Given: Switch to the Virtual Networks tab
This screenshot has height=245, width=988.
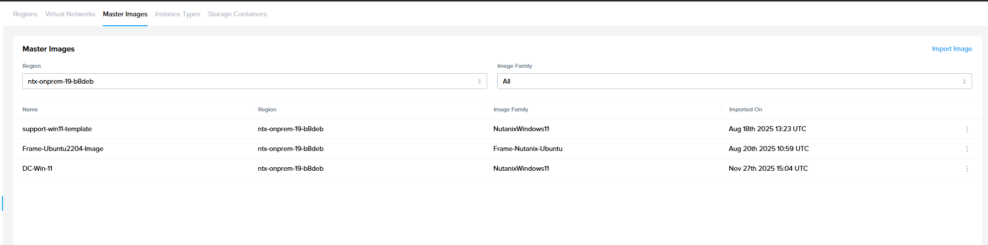Looking at the screenshot, I should (70, 14).
